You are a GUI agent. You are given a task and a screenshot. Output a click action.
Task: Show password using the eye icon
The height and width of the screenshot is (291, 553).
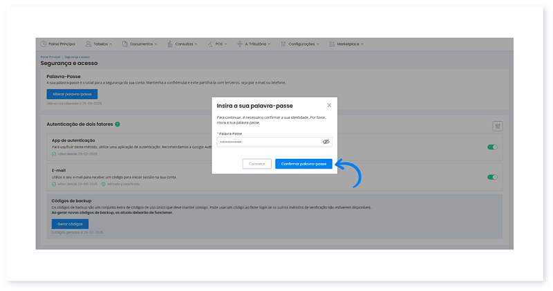[x=326, y=142]
